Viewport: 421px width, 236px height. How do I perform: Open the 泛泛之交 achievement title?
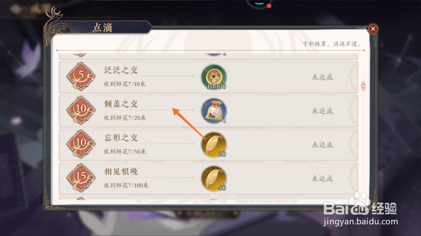(121, 70)
